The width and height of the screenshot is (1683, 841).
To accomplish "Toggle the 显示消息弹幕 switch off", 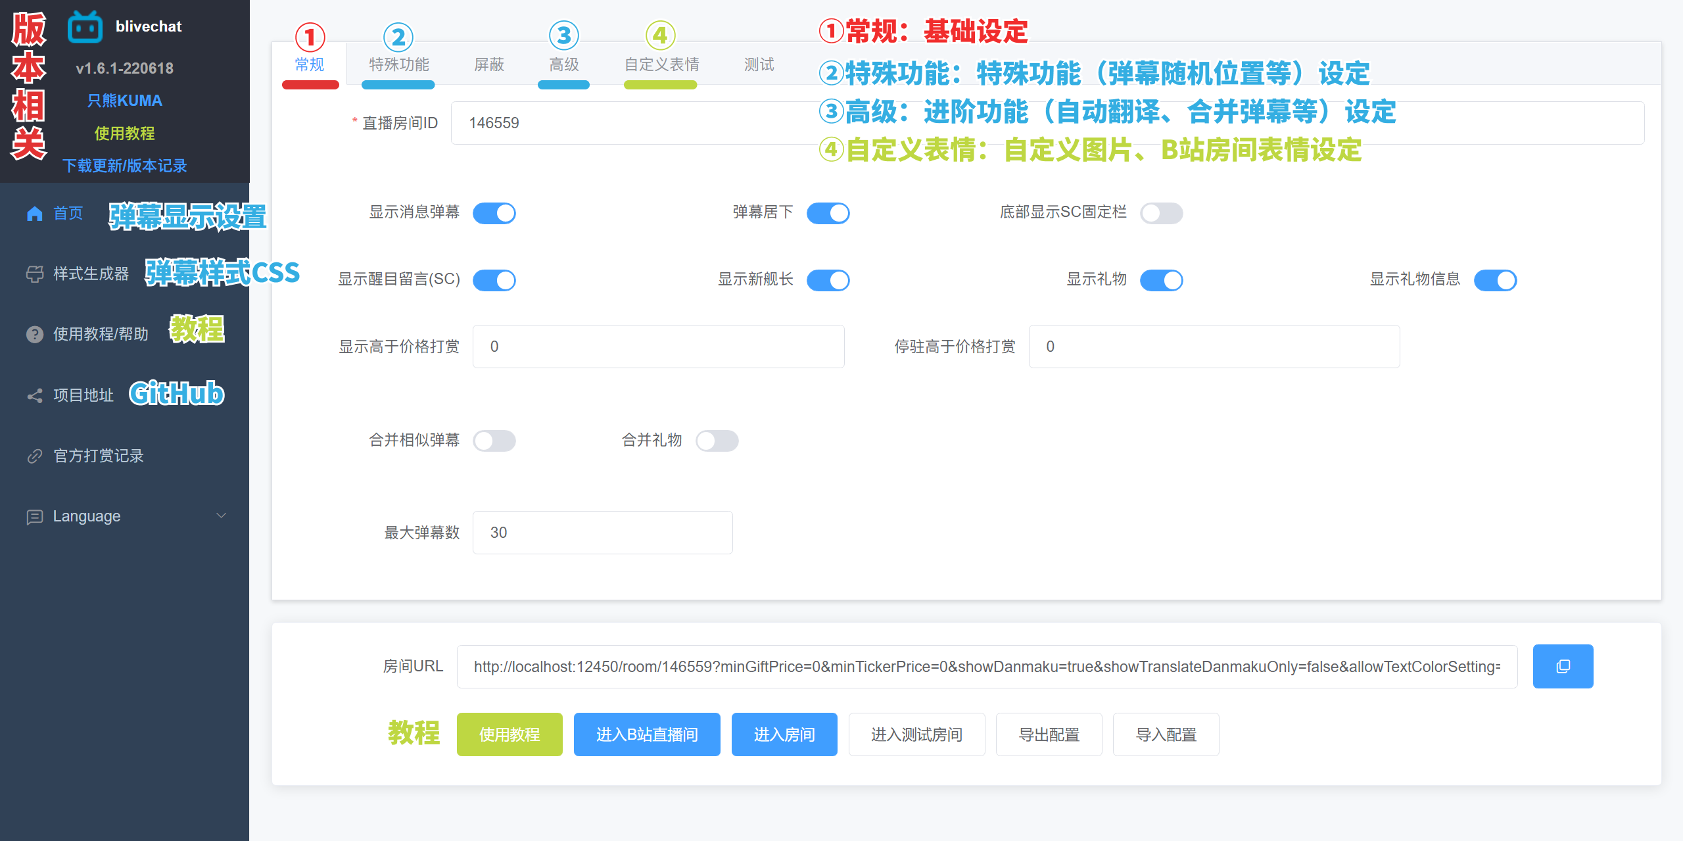I will click(x=494, y=213).
